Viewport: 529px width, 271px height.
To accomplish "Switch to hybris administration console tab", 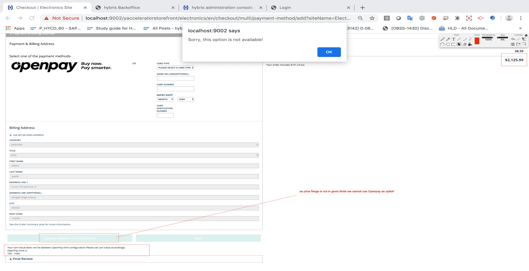I will [222, 8].
